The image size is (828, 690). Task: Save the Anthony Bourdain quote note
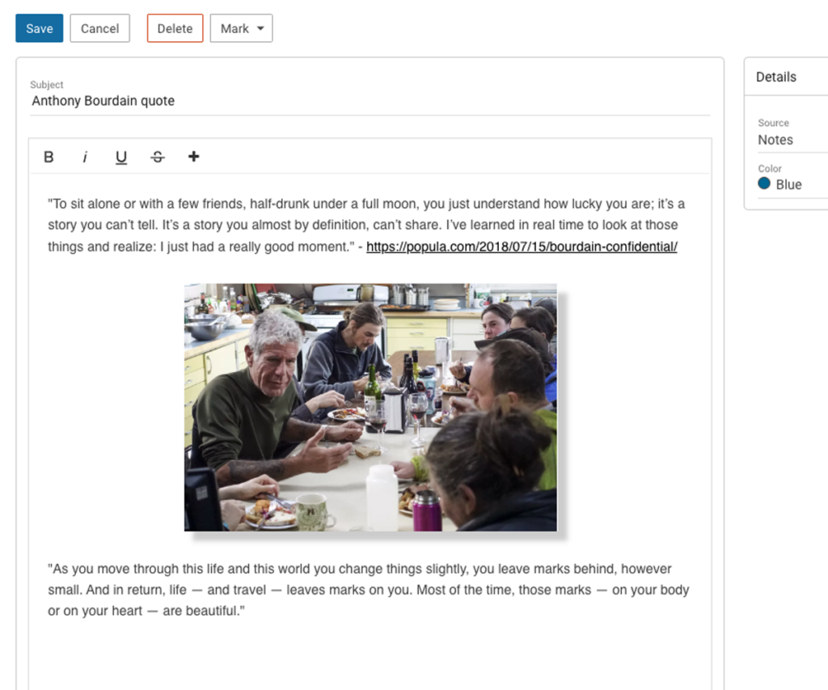[x=39, y=28]
